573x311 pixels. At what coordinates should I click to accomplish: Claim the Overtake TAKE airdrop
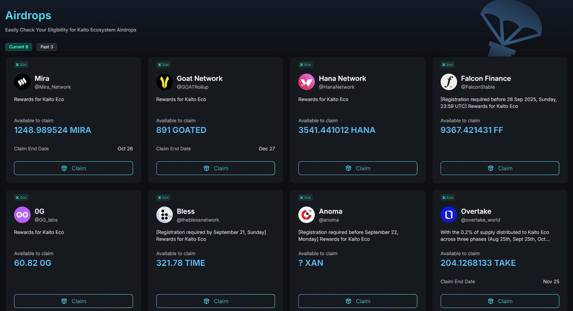point(500,301)
